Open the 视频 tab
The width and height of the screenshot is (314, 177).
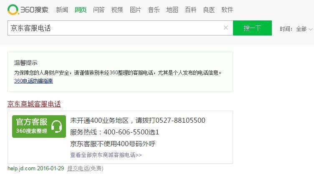(117, 10)
